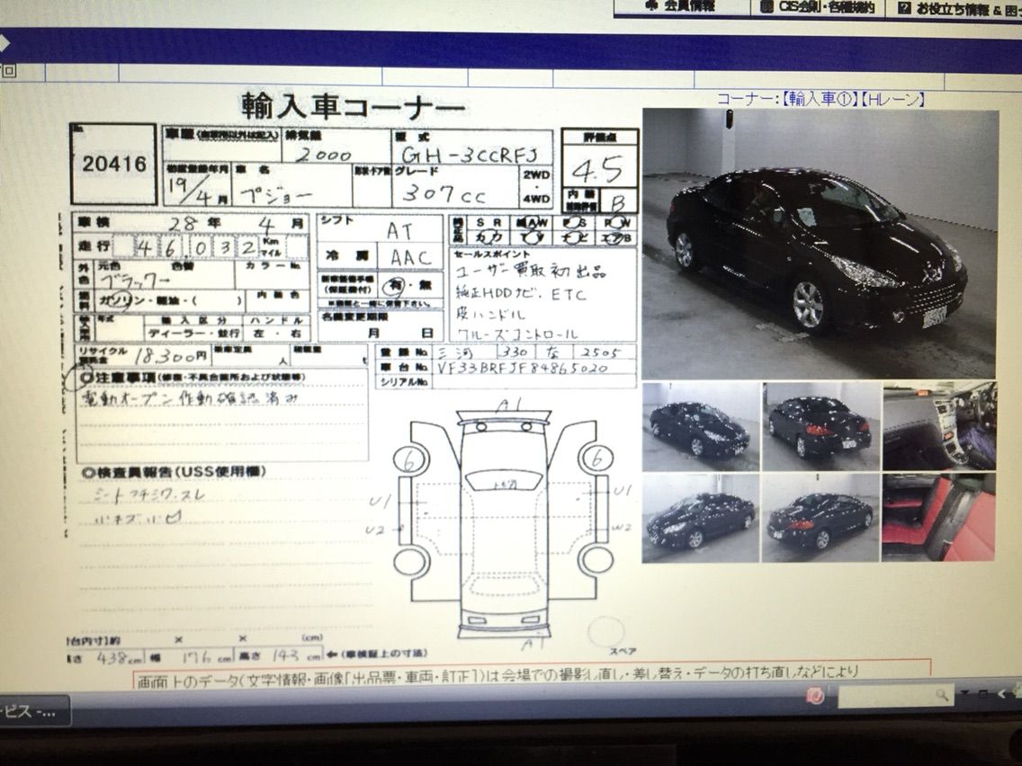Open the dropdown arrow beside the search box

(x=966, y=693)
